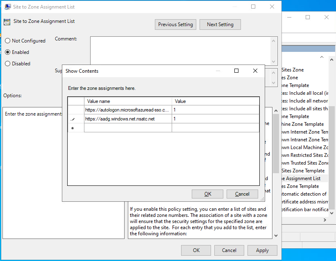Select the Not Configured radio button

[x=8, y=41]
